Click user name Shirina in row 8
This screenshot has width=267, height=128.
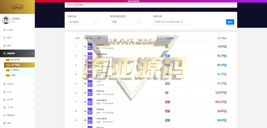tap(100, 109)
